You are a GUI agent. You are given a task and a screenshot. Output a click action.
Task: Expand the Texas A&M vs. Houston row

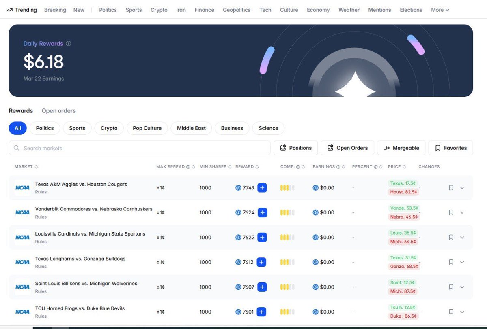tap(462, 188)
